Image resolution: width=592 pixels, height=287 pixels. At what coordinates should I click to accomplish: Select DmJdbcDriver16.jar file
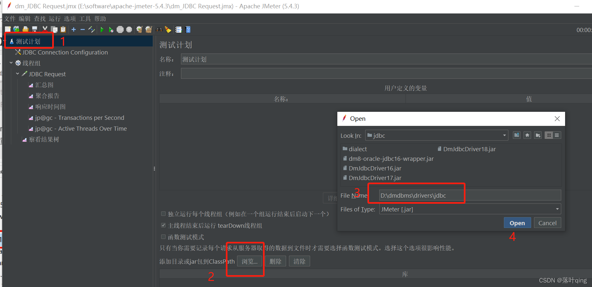(372, 168)
